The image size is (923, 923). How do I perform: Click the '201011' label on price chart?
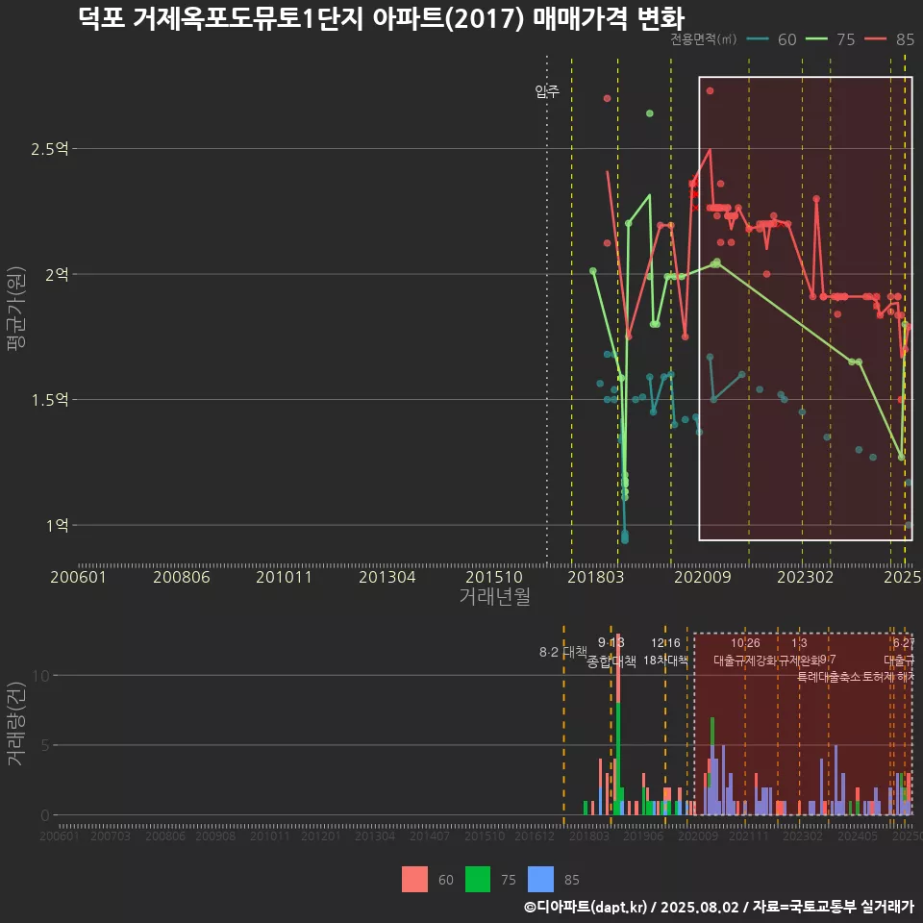(284, 577)
